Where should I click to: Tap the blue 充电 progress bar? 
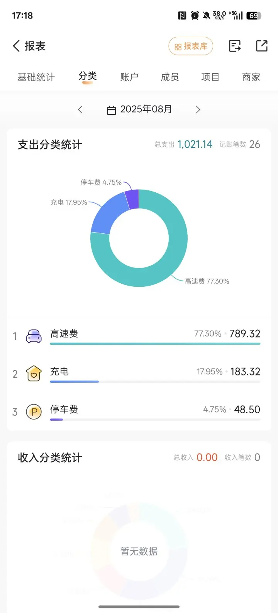74,382
